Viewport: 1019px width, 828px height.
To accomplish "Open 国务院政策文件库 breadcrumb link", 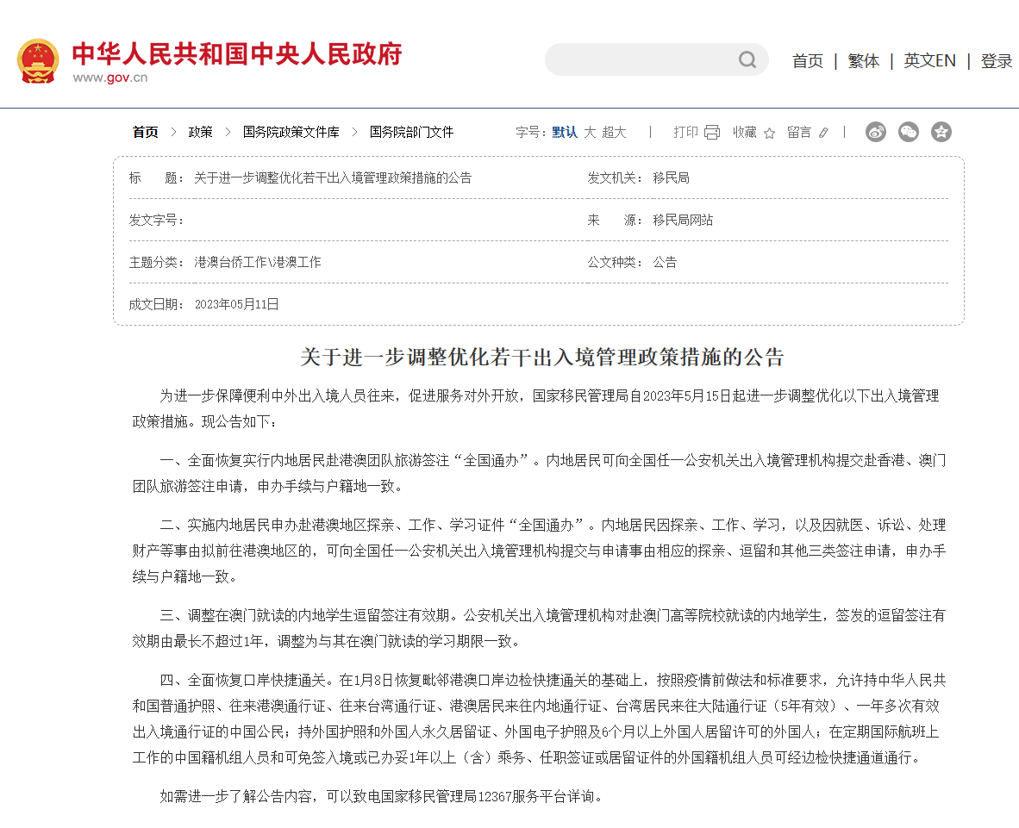I will click(x=291, y=132).
